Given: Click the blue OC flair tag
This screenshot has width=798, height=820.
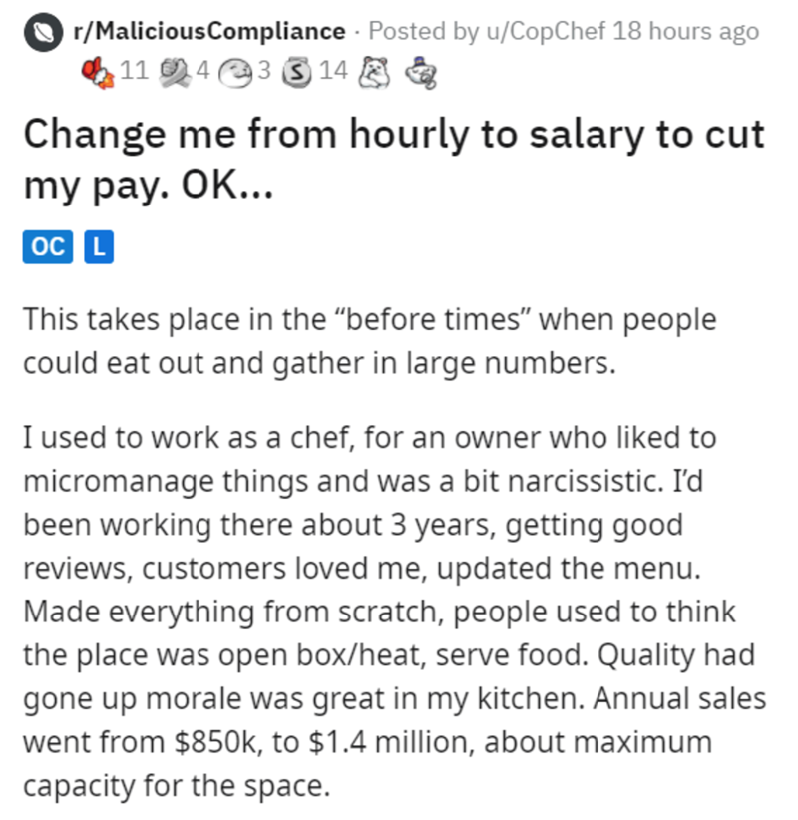Looking at the screenshot, I should tap(47, 246).
